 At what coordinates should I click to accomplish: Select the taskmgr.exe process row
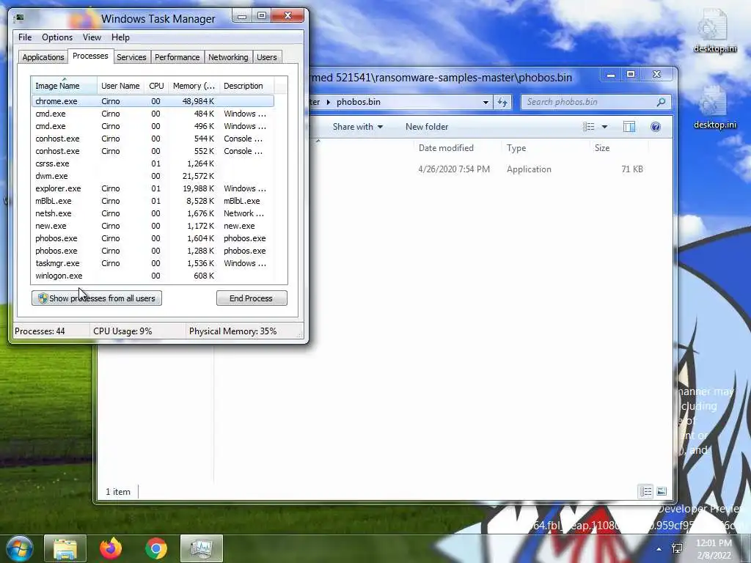coord(153,263)
